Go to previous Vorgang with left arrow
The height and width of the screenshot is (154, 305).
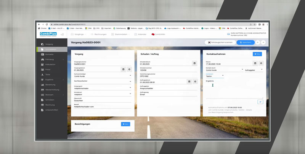pyautogui.click(x=258, y=42)
